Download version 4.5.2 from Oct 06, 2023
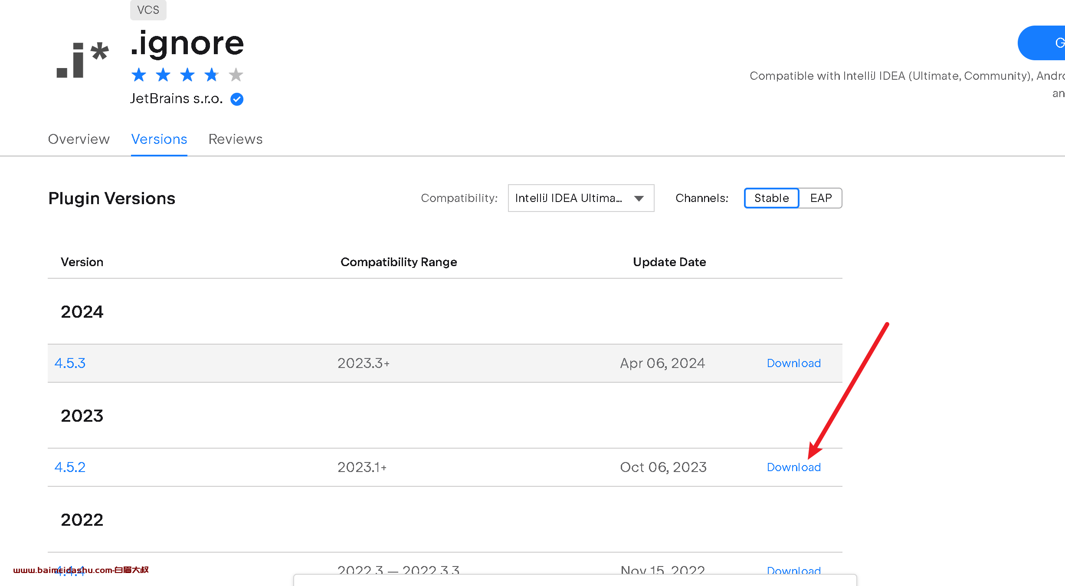Screen dimensions: 1065x586 click(794, 467)
